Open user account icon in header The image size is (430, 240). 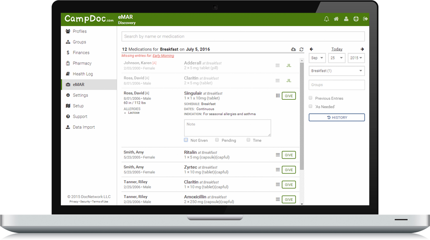point(346,19)
